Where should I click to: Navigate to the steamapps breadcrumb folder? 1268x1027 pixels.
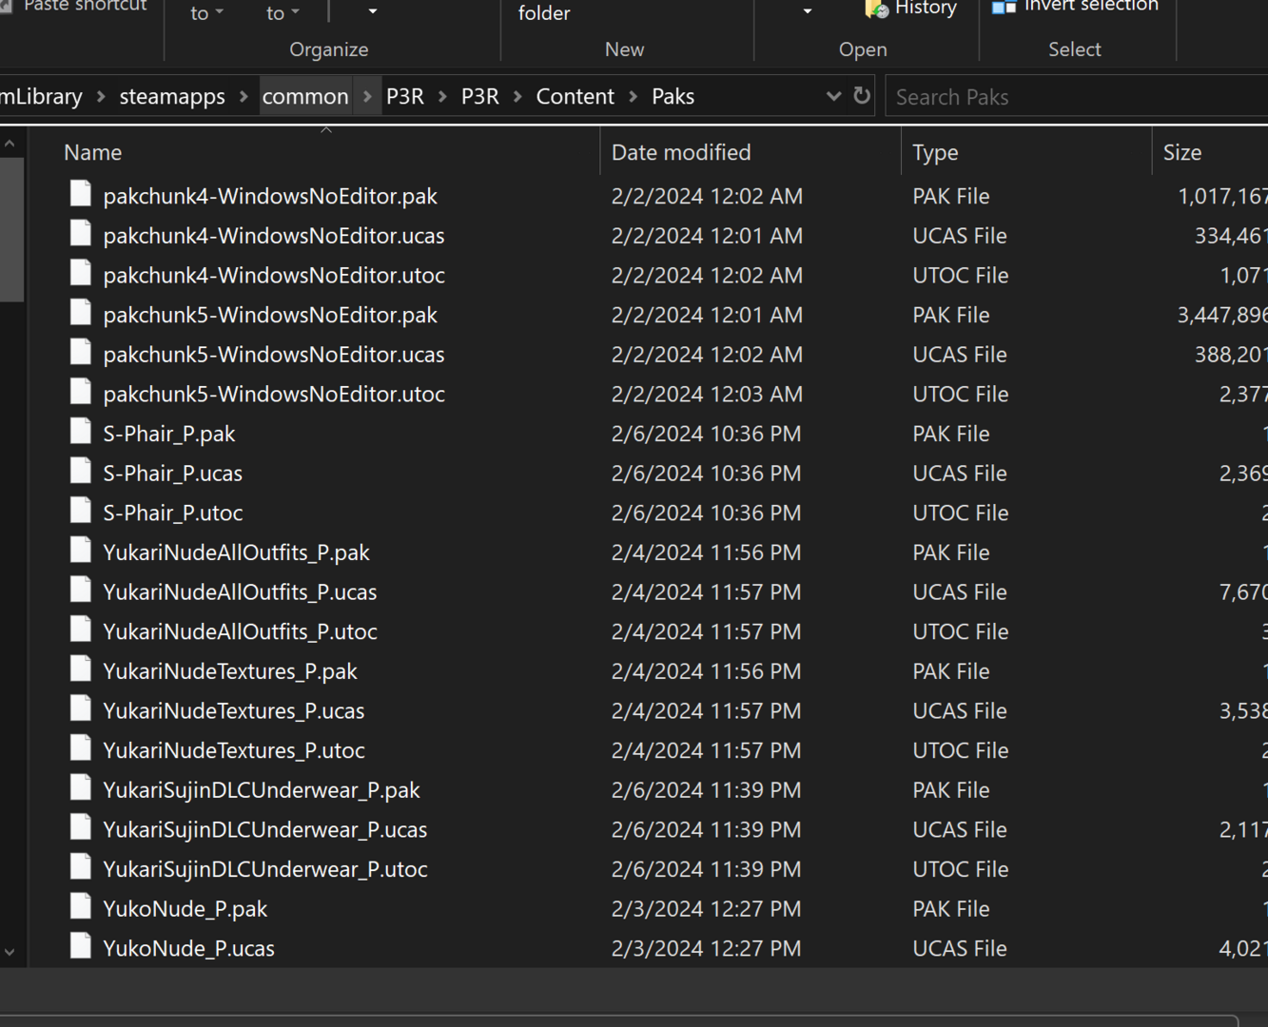[172, 96]
